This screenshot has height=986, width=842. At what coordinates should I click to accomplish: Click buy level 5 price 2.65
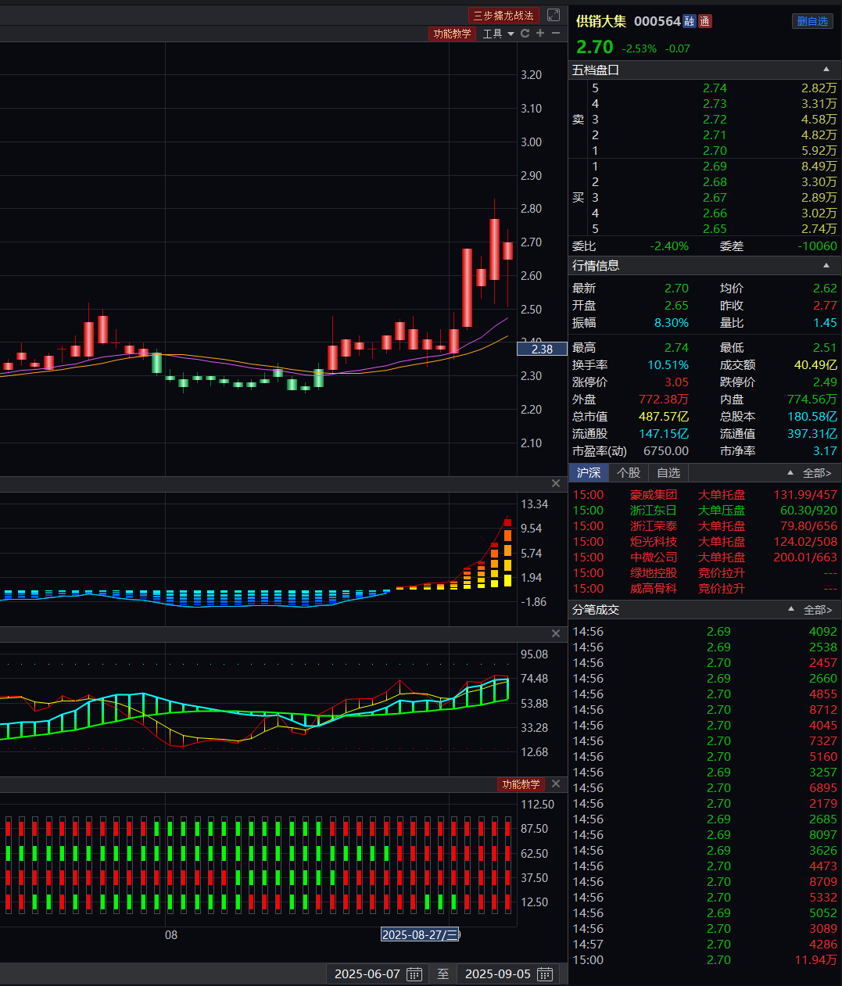coord(715,228)
